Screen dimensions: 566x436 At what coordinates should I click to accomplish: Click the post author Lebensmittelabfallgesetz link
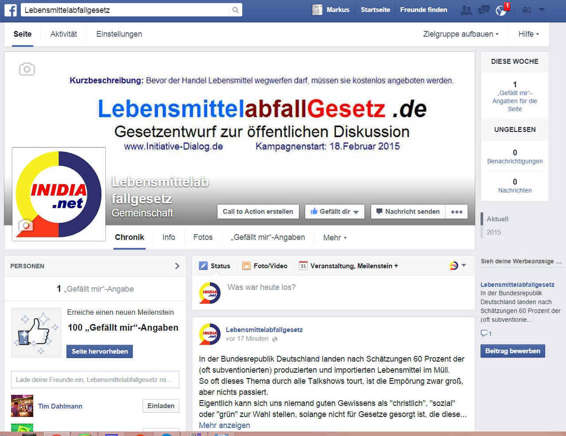click(264, 330)
